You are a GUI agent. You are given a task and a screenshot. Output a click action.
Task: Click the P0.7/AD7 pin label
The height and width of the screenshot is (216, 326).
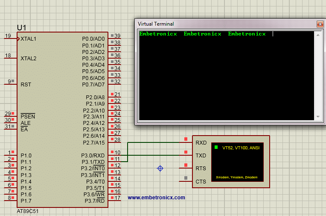93,84
